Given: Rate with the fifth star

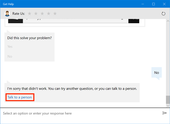Looking at the screenshot, I should (55, 14).
